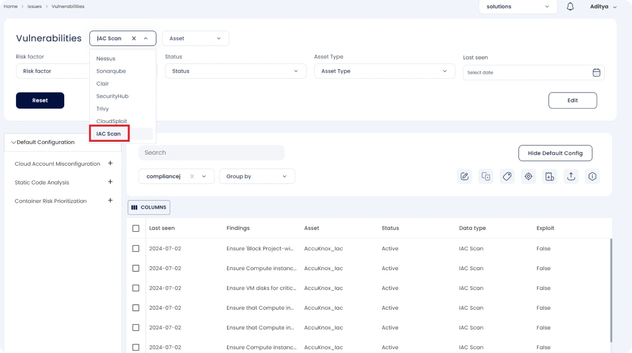Screen dimensions: 632x353
Task: Open the notifications bell
Action: tap(570, 7)
